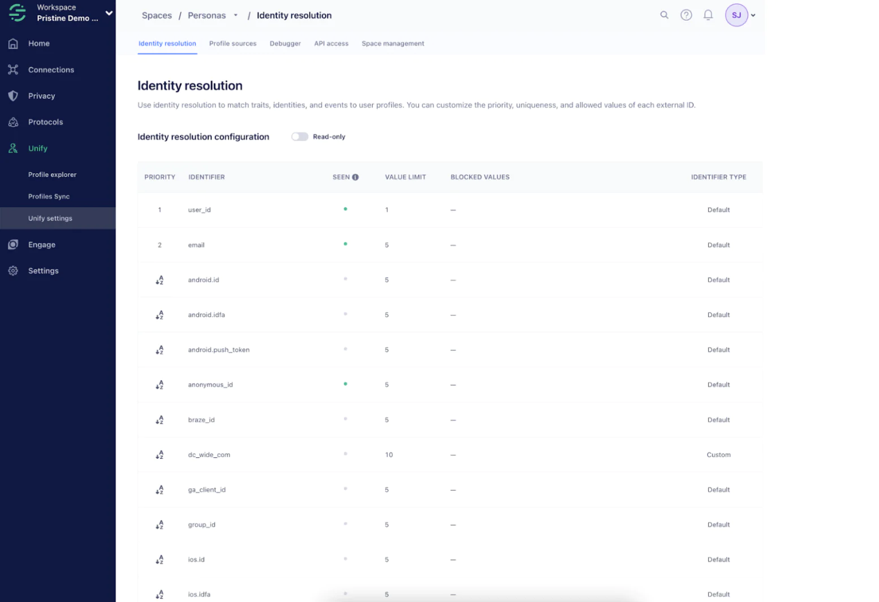The width and height of the screenshot is (879, 602).
Task: Click the Privacy shield icon
Action: pyautogui.click(x=12, y=96)
